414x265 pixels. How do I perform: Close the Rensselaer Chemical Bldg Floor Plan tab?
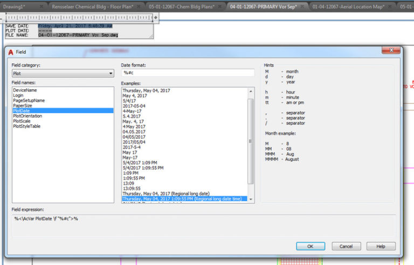click(139, 6)
